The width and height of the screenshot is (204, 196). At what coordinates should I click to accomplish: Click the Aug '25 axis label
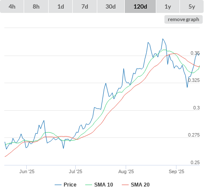(x=126, y=171)
